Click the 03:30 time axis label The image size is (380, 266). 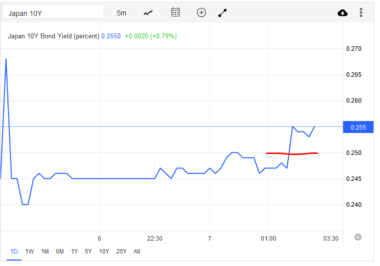click(331, 239)
